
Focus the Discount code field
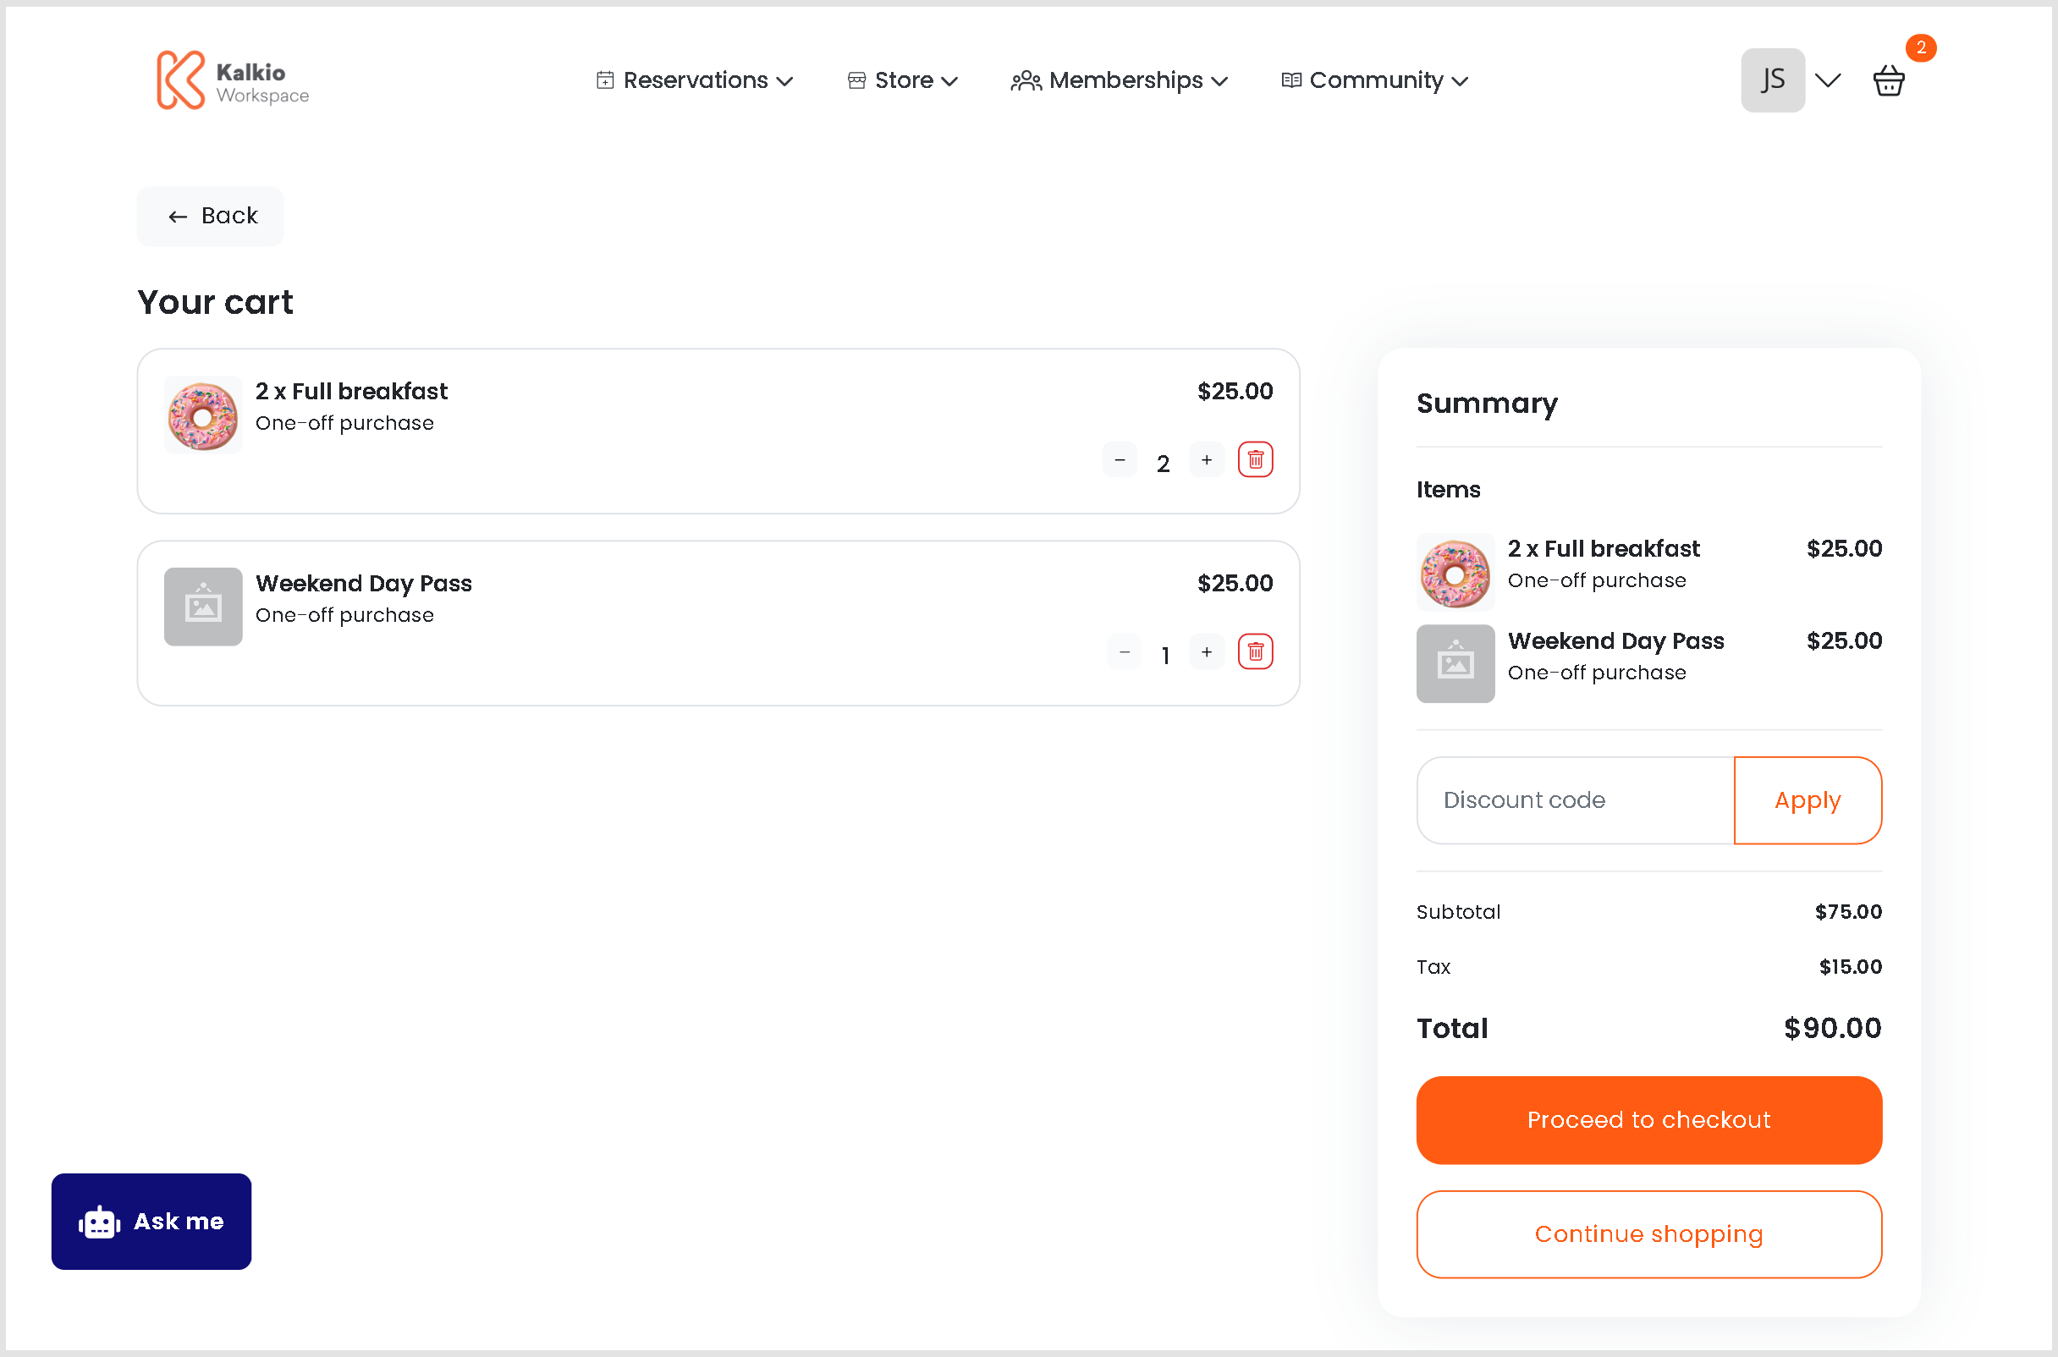click(x=1575, y=800)
